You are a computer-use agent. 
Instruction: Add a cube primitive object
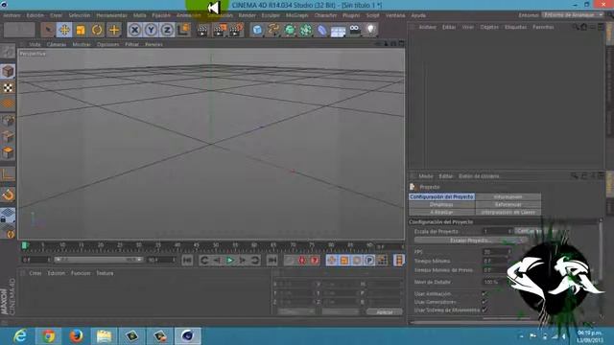(257, 30)
